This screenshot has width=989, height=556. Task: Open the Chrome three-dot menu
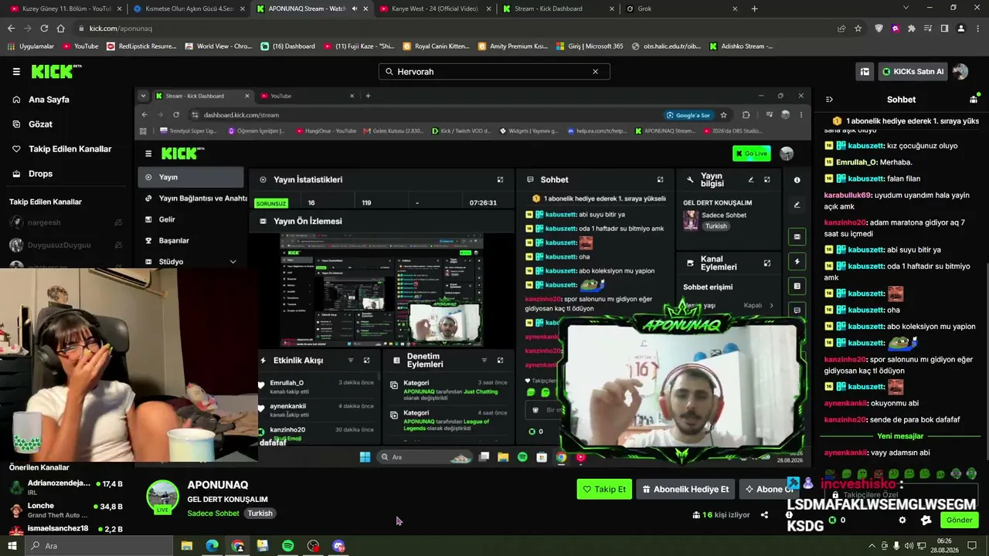pyautogui.click(x=977, y=29)
